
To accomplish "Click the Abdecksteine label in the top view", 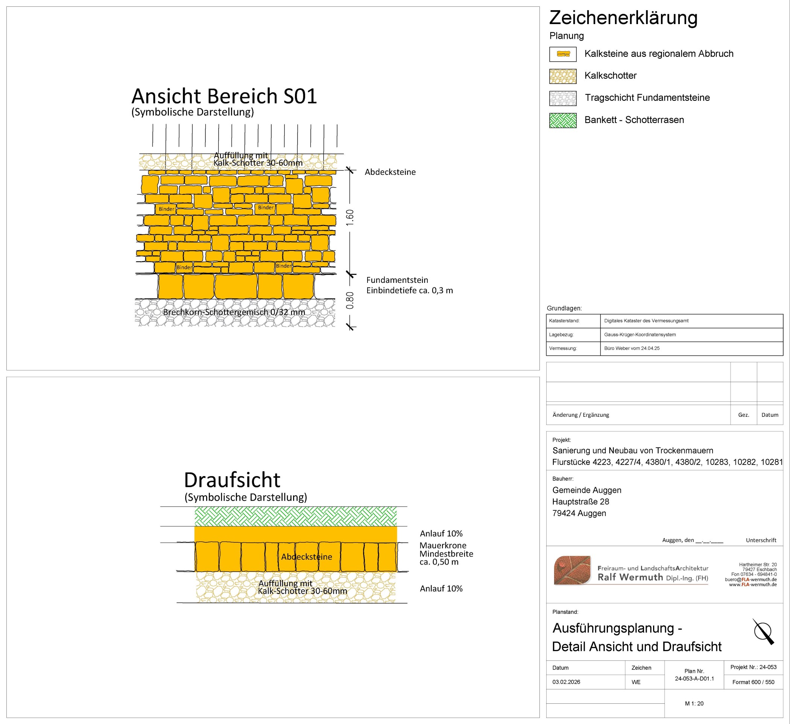I will 307,557.
